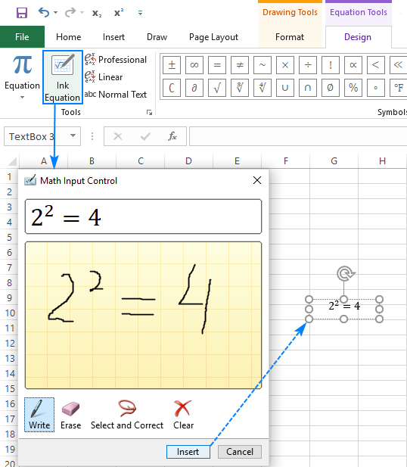Insert the much-less-than symbol
This screenshot has width=407, height=467.
point(399,65)
